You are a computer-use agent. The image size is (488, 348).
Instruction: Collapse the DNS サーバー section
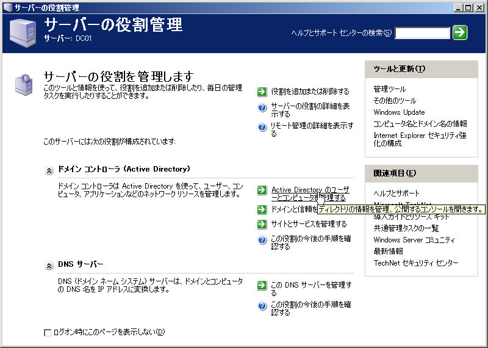point(49,266)
